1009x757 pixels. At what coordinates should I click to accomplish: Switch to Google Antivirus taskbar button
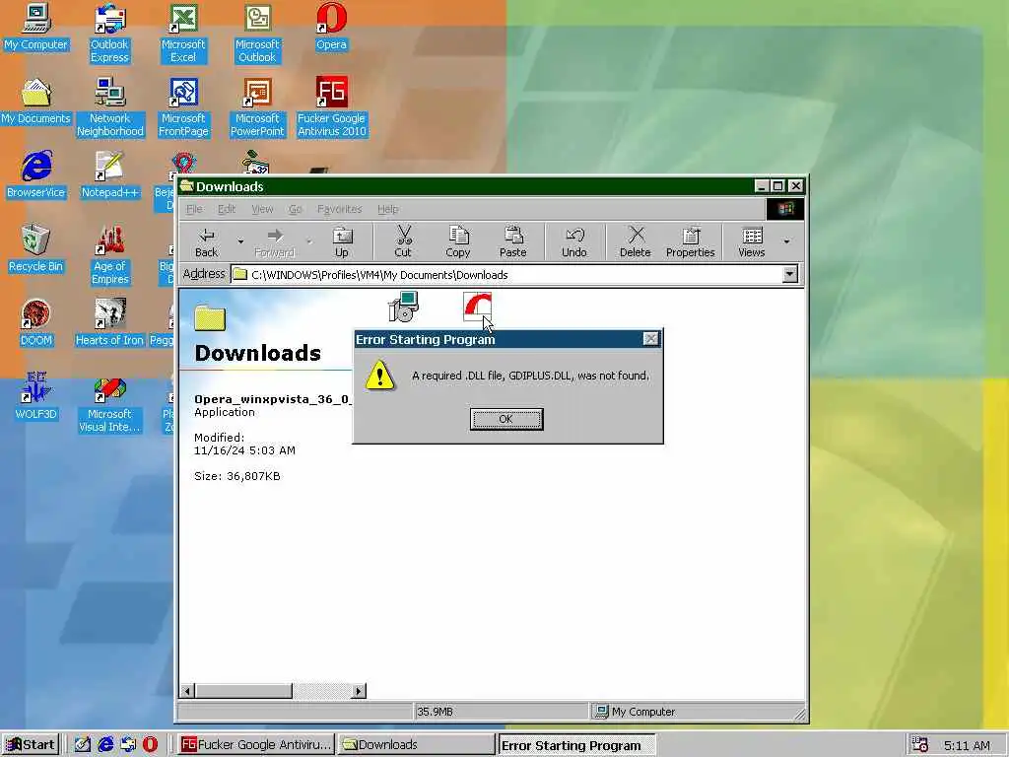[255, 745]
